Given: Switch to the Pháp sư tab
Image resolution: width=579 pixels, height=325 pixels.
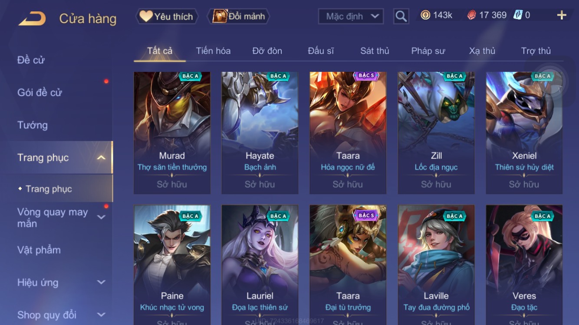Looking at the screenshot, I should tap(428, 51).
